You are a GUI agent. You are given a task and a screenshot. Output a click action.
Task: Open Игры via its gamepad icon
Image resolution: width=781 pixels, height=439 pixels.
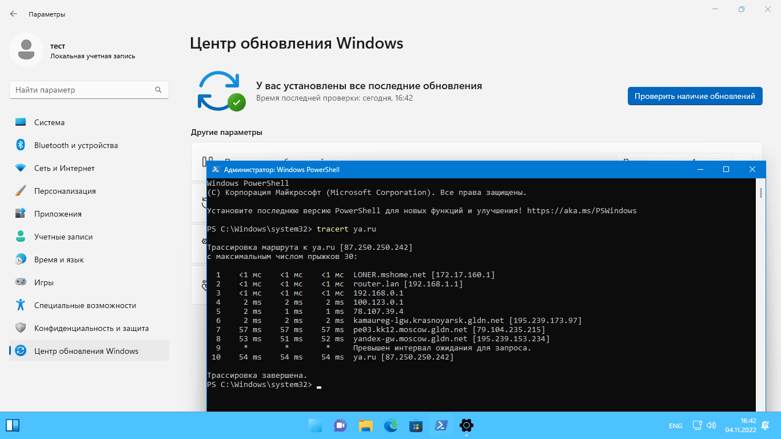click(x=21, y=282)
